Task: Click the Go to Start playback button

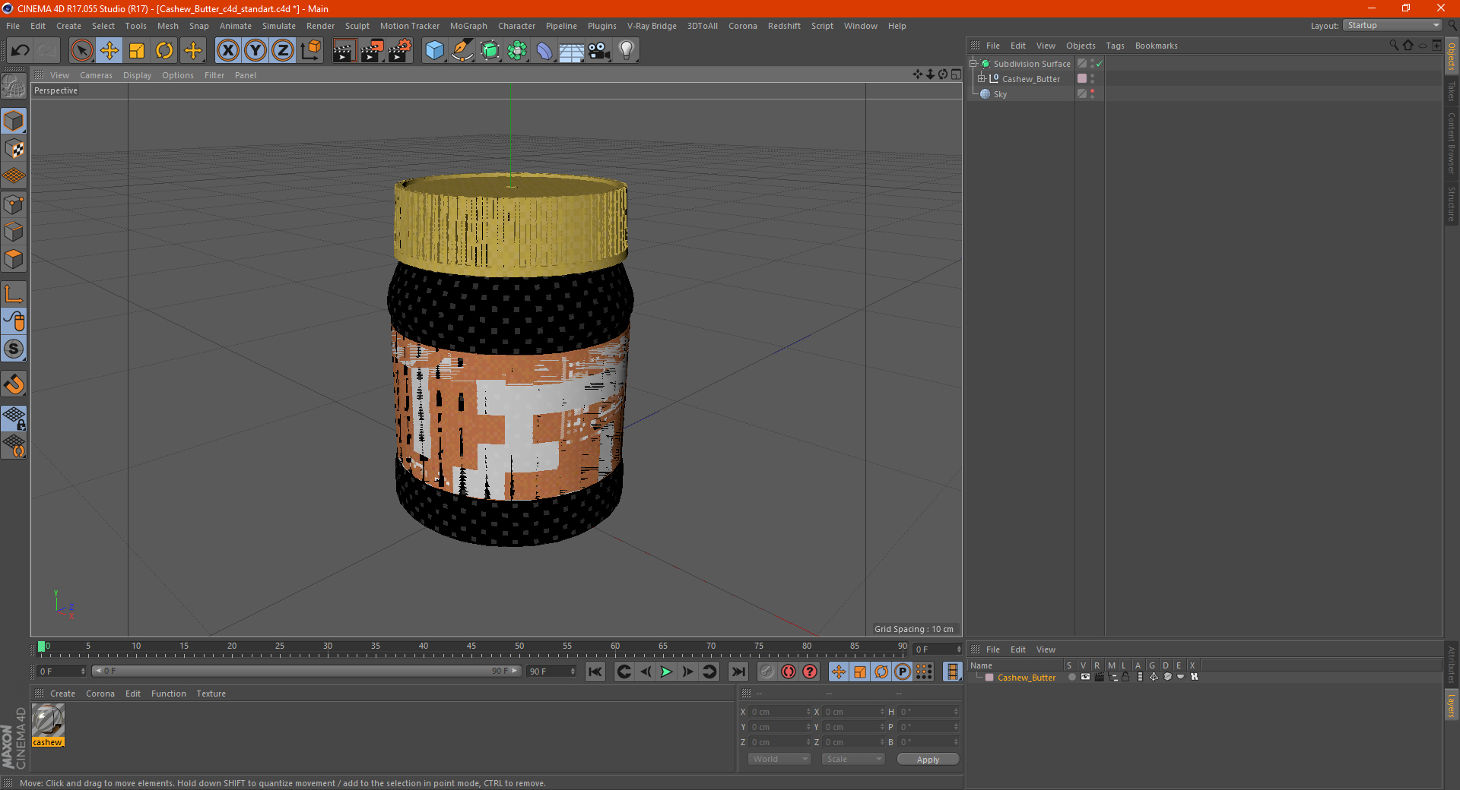Action: click(595, 671)
